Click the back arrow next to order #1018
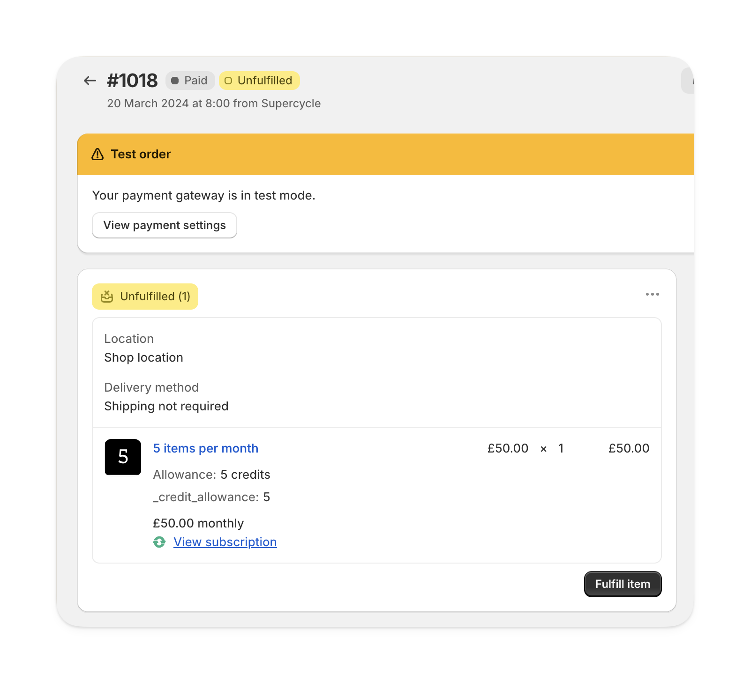750x683 pixels. tap(90, 80)
